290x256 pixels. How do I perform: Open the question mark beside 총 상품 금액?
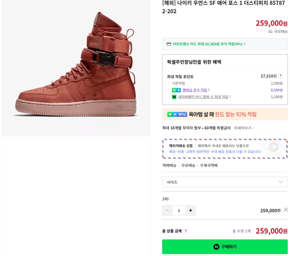pyautogui.click(x=186, y=231)
